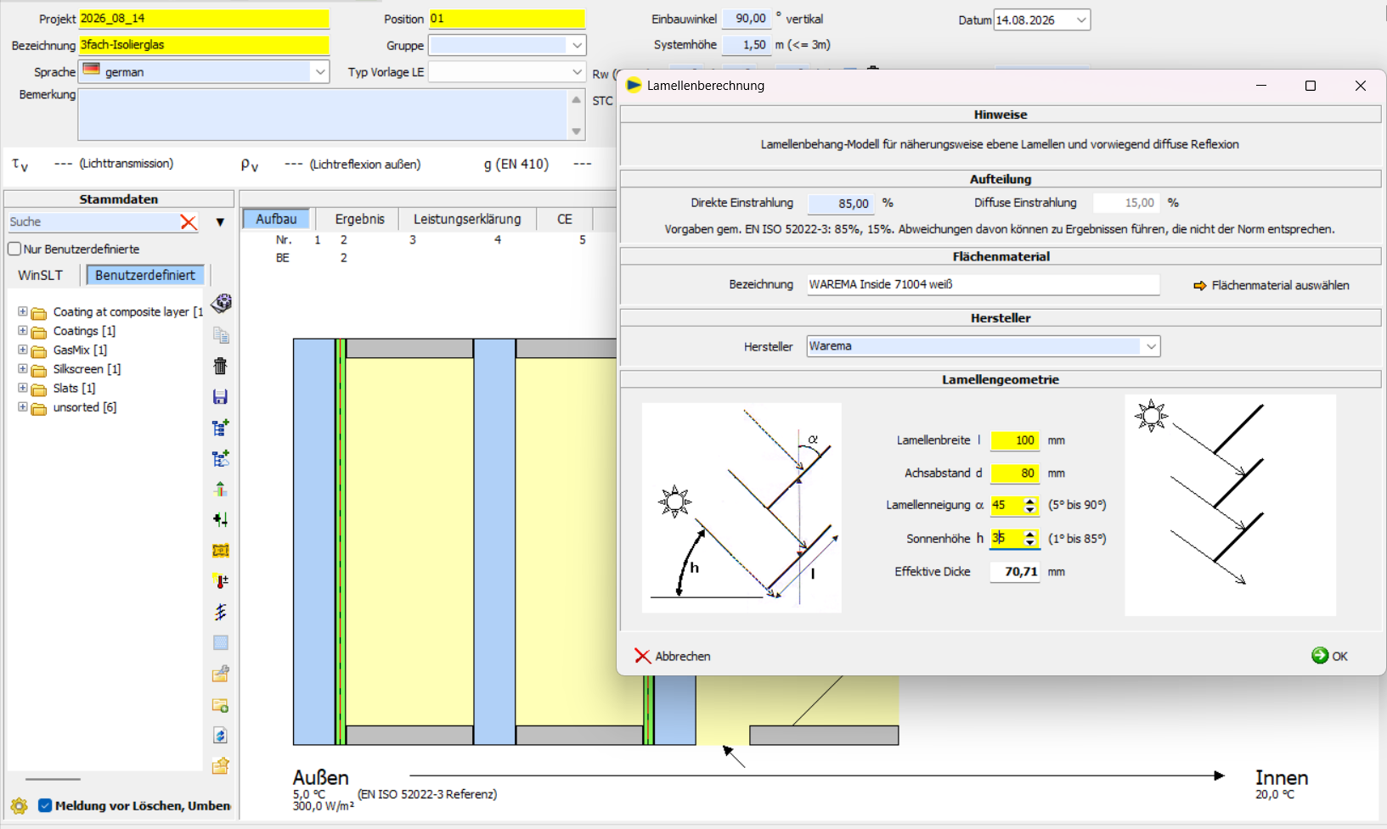Image resolution: width=1387 pixels, height=829 pixels.
Task: Click the red X Abbrechen icon
Action: [643, 656]
